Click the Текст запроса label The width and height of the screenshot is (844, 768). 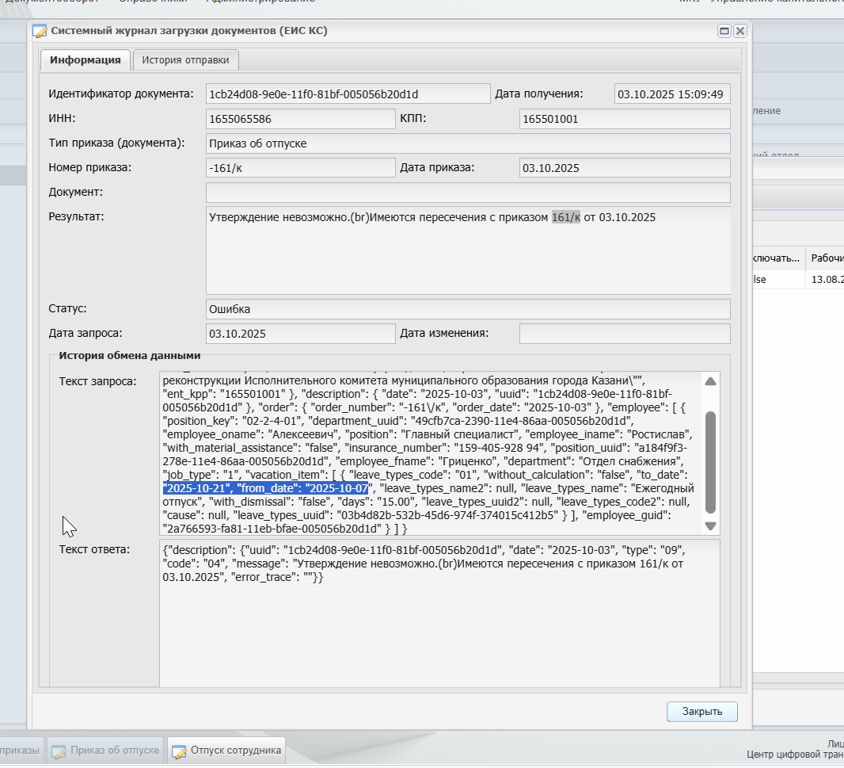(x=98, y=381)
